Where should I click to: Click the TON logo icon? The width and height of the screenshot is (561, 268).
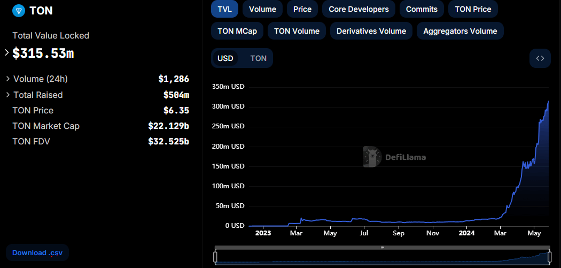pyautogui.click(x=18, y=11)
